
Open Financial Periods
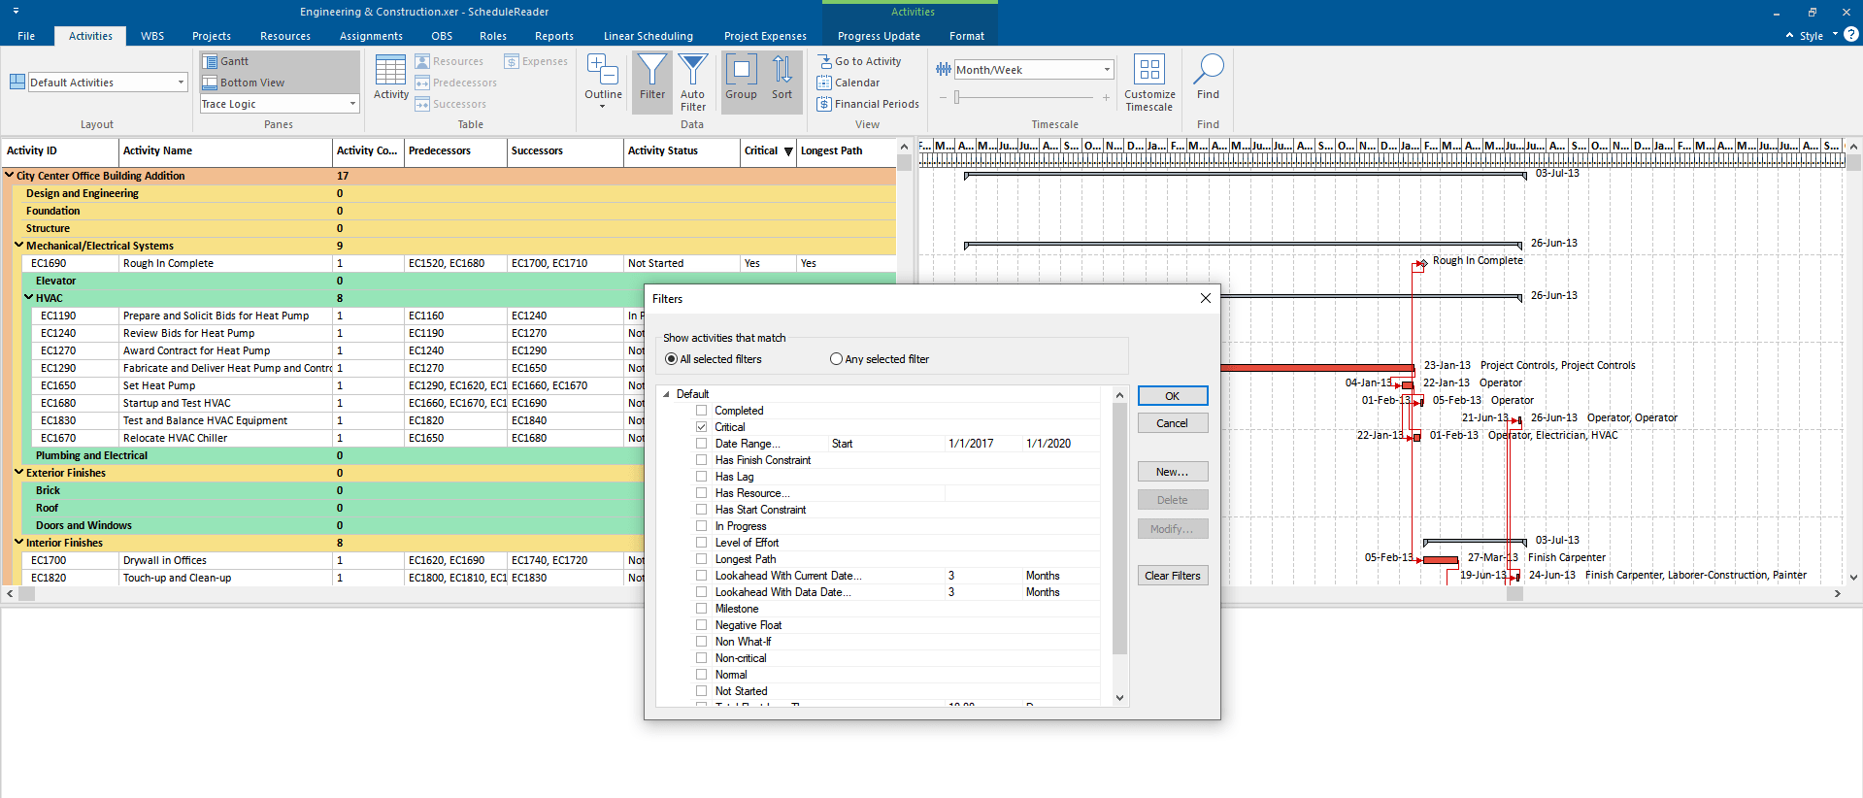tap(868, 104)
